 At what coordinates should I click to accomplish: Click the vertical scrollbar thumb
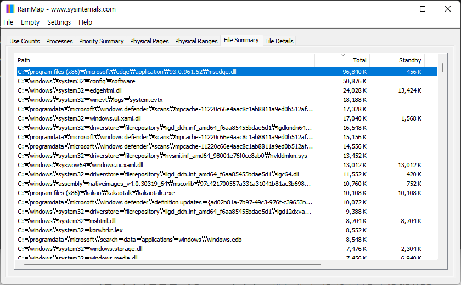(442, 68)
